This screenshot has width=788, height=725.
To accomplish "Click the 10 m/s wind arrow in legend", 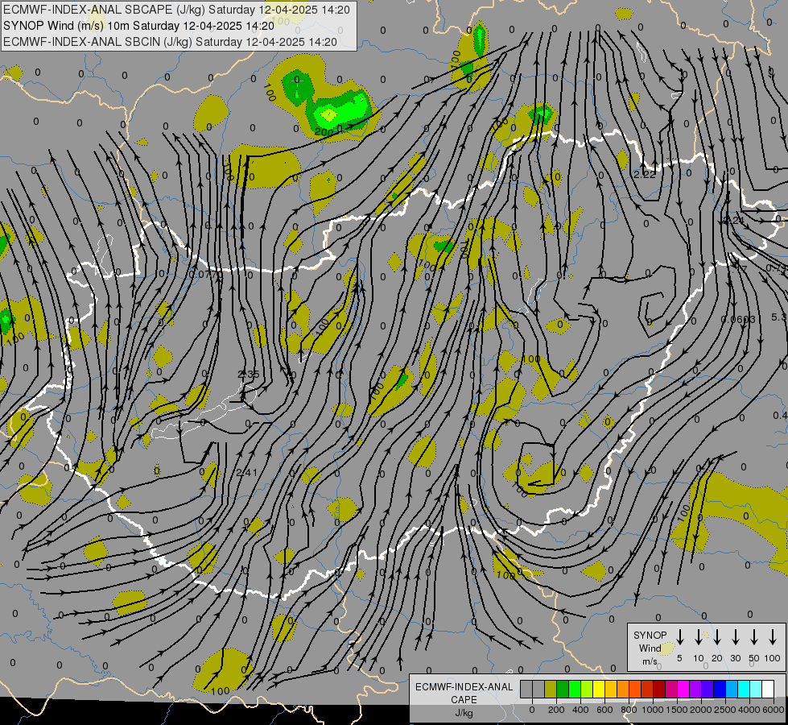I will pyautogui.click(x=698, y=636).
